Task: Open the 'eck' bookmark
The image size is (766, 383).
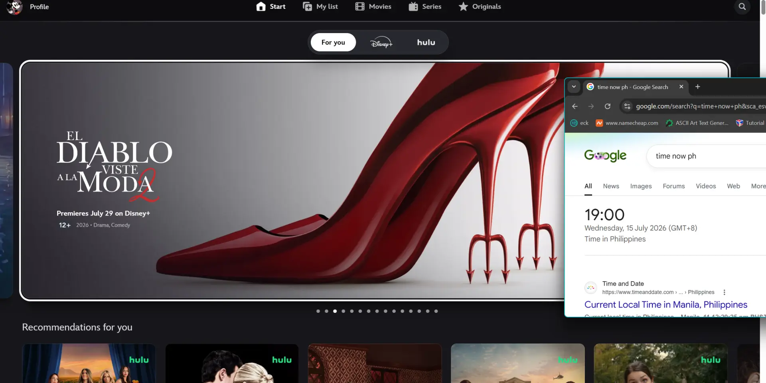Action: 579,123
